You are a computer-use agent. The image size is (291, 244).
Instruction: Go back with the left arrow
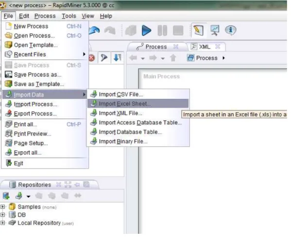click(x=133, y=58)
